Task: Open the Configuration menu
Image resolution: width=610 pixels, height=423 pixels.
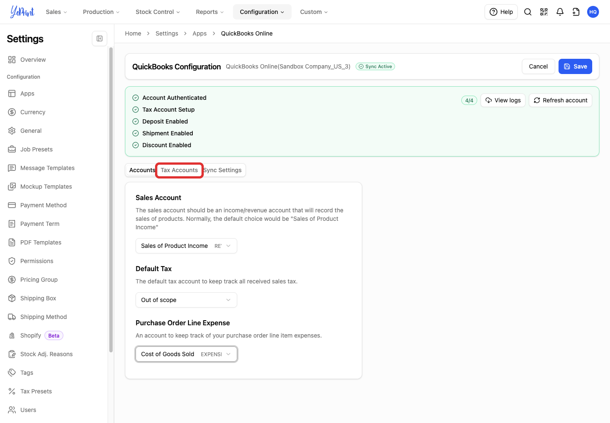Action: point(262,12)
